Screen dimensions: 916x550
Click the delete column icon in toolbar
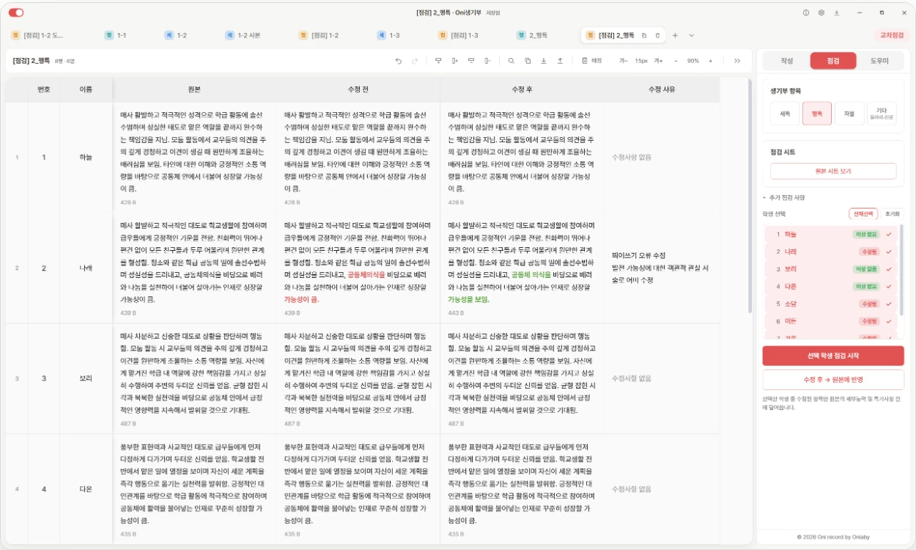pos(487,61)
